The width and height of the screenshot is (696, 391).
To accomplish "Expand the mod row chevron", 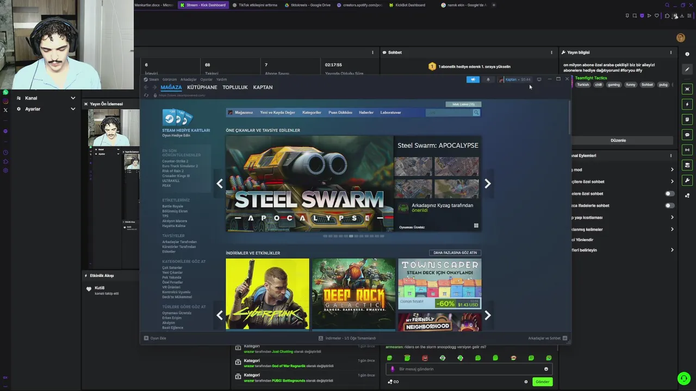I will pos(672,169).
